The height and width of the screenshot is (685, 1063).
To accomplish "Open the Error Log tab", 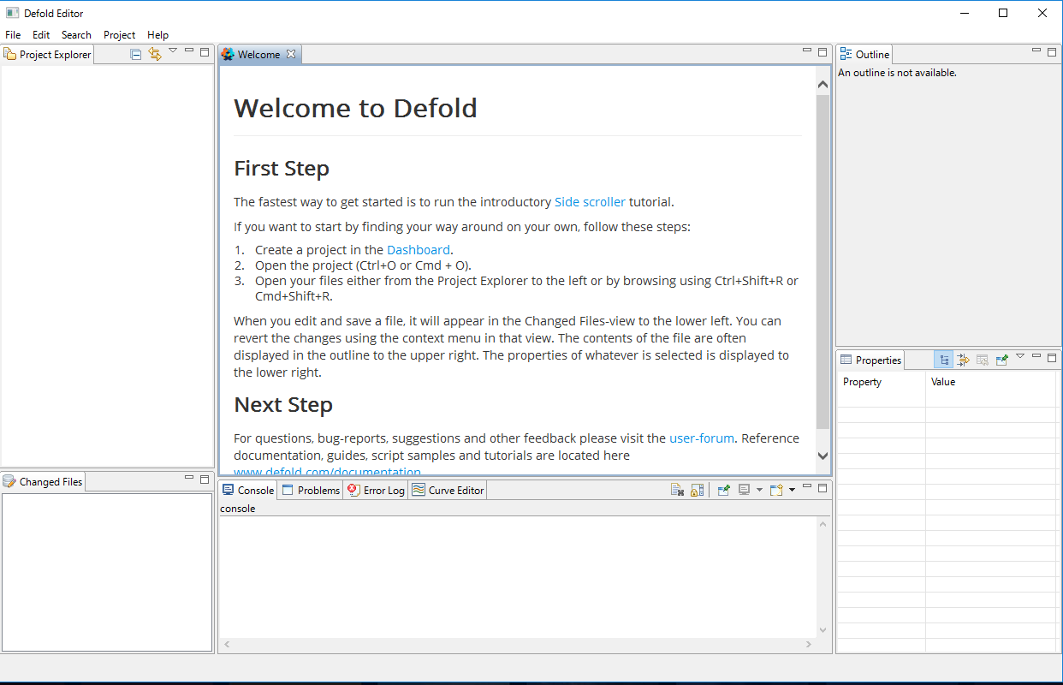I will tap(377, 490).
